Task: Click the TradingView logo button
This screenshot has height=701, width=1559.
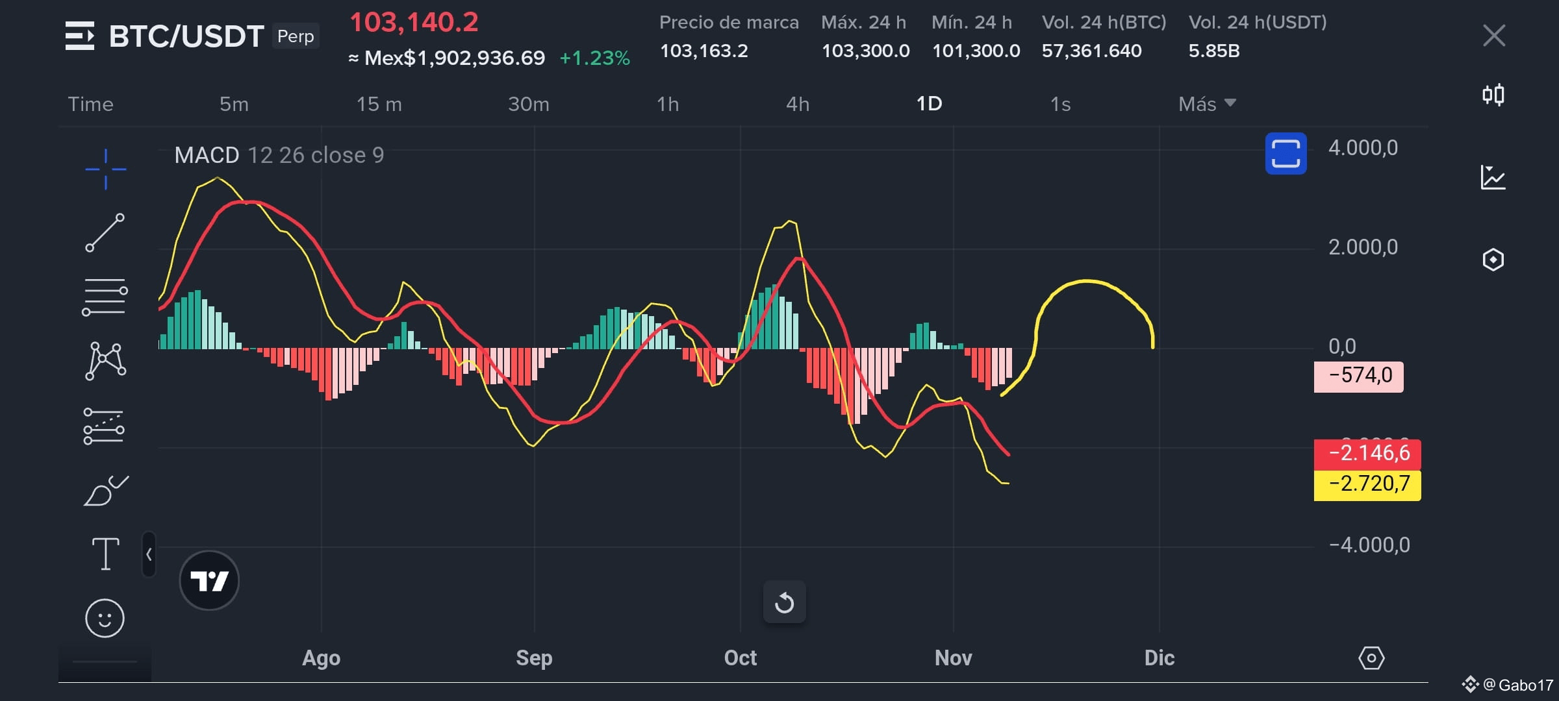Action: coord(209,580)
